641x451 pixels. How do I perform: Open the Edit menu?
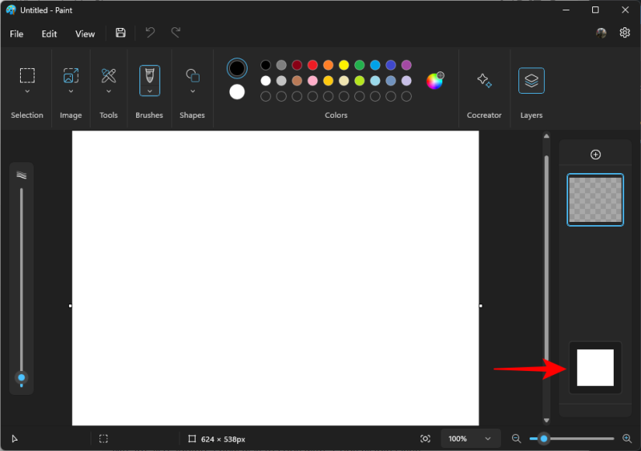(49, 34)
